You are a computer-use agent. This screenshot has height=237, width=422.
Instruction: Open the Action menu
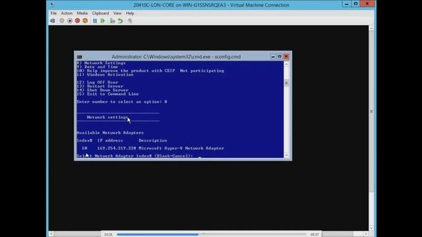[x=67, y=13]
